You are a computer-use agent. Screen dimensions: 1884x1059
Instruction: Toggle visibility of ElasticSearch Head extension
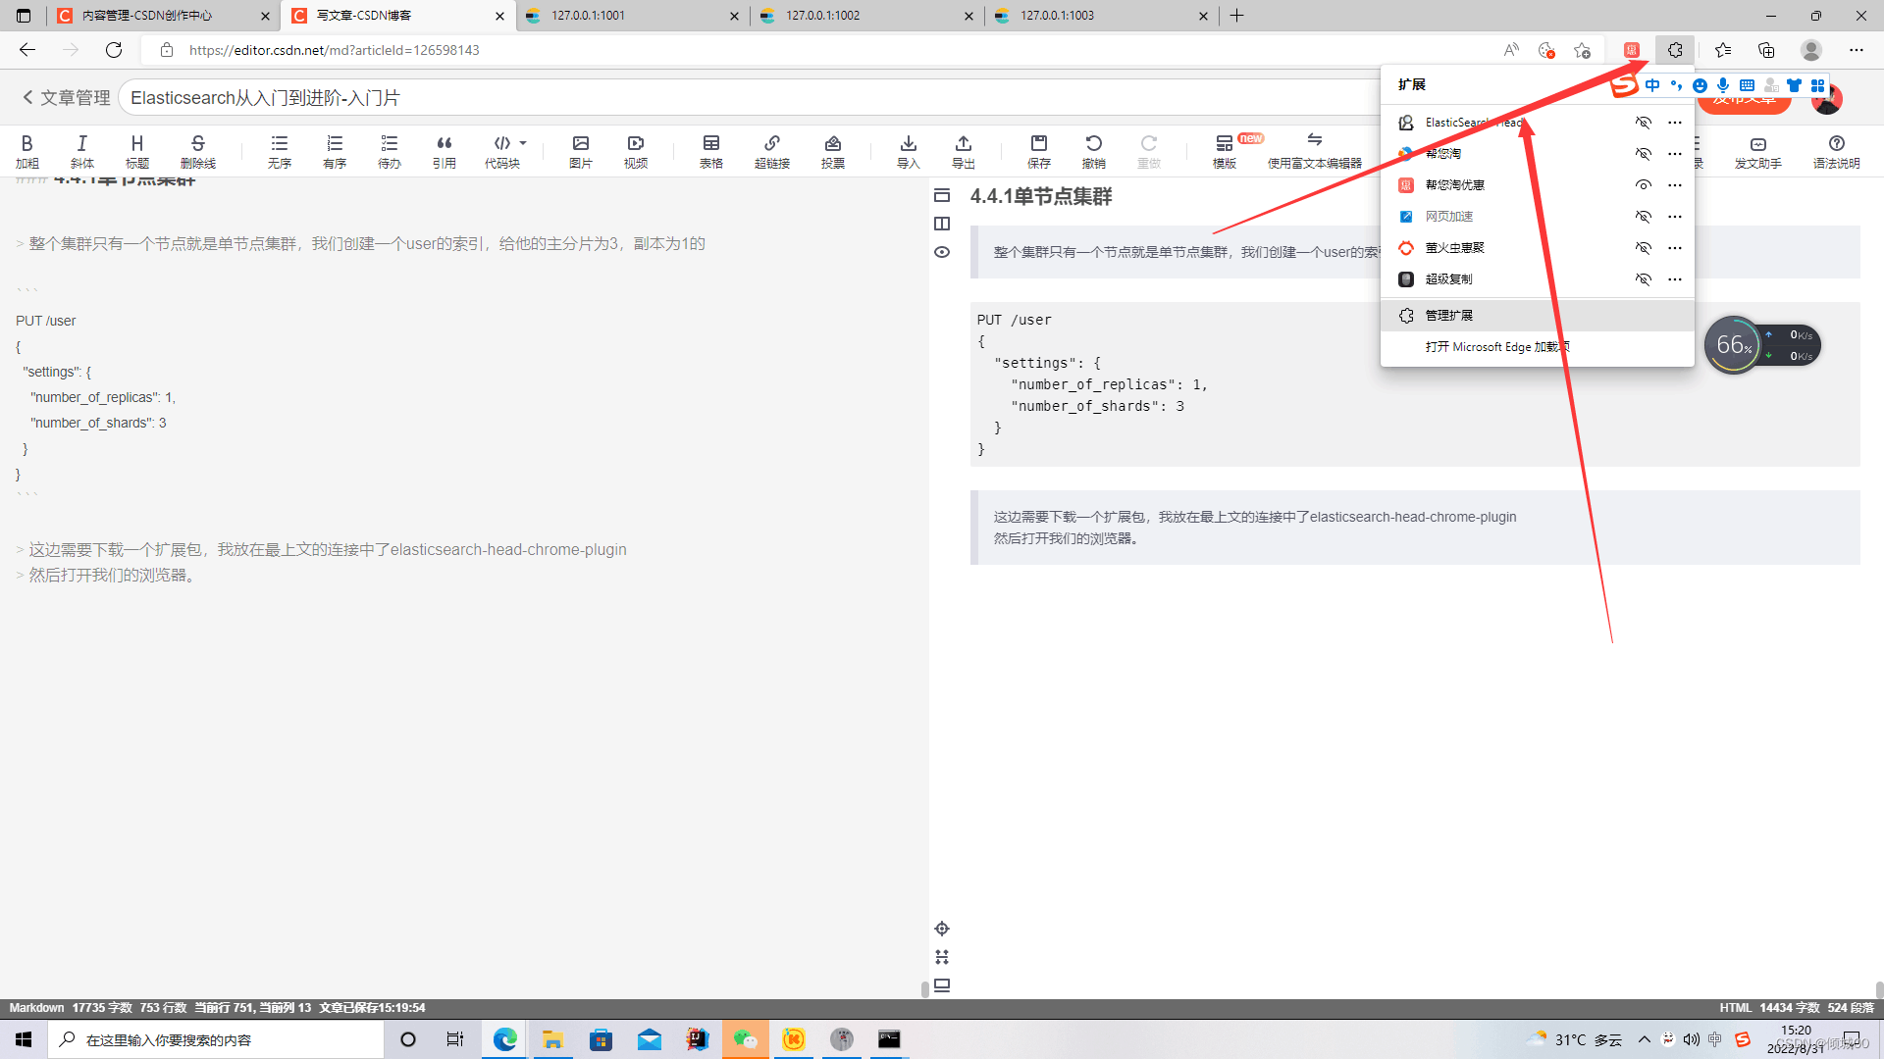pyautogui.click(x=1644, y=123)
